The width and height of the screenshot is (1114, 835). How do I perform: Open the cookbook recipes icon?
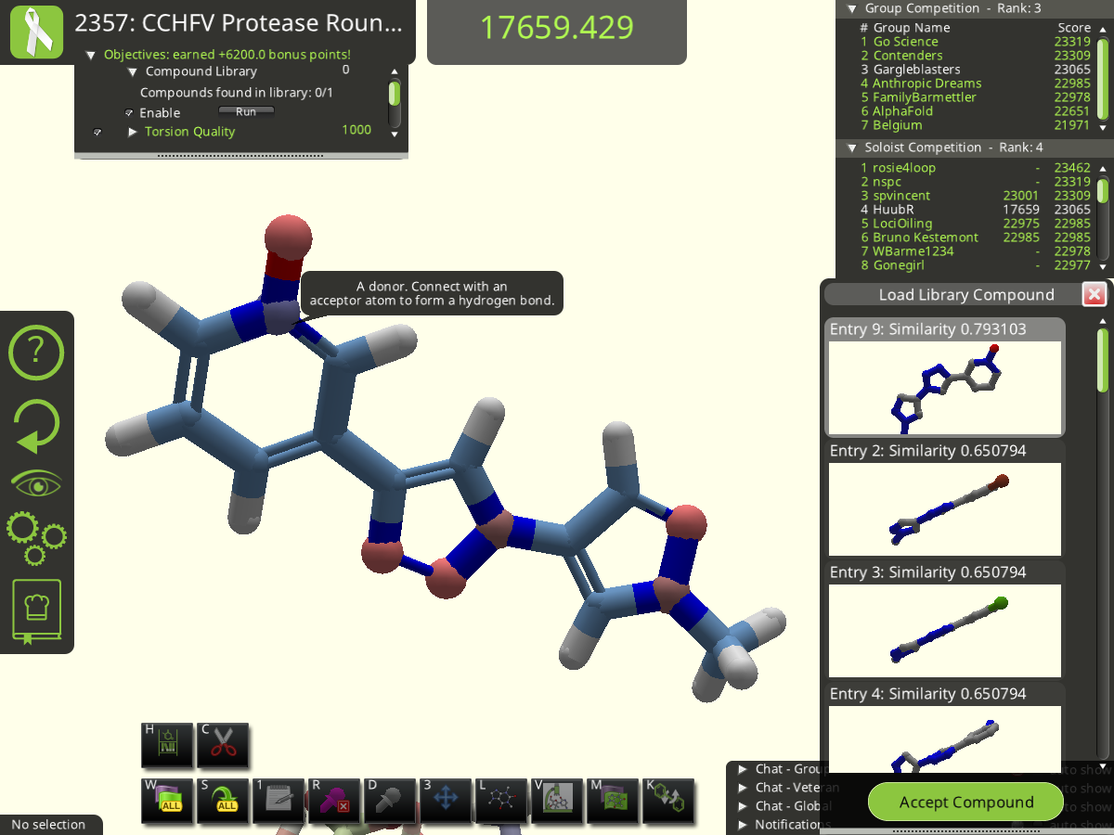(36, 611)
